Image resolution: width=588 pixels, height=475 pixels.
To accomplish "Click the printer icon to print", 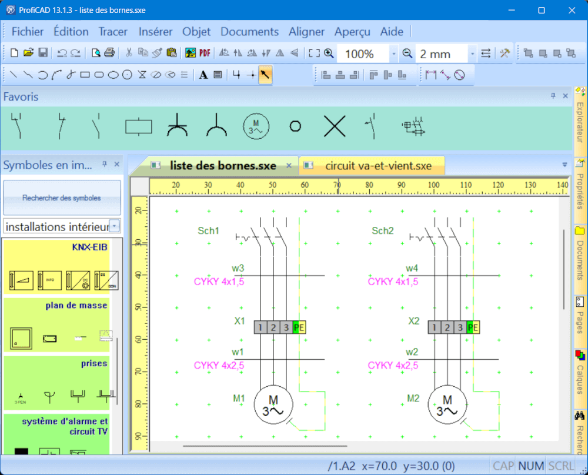I will point(109,53).
